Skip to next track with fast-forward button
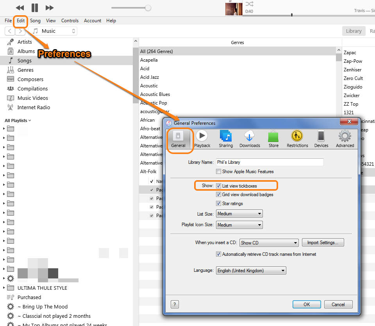The image size is (375, 326). (x=50, y=8)
